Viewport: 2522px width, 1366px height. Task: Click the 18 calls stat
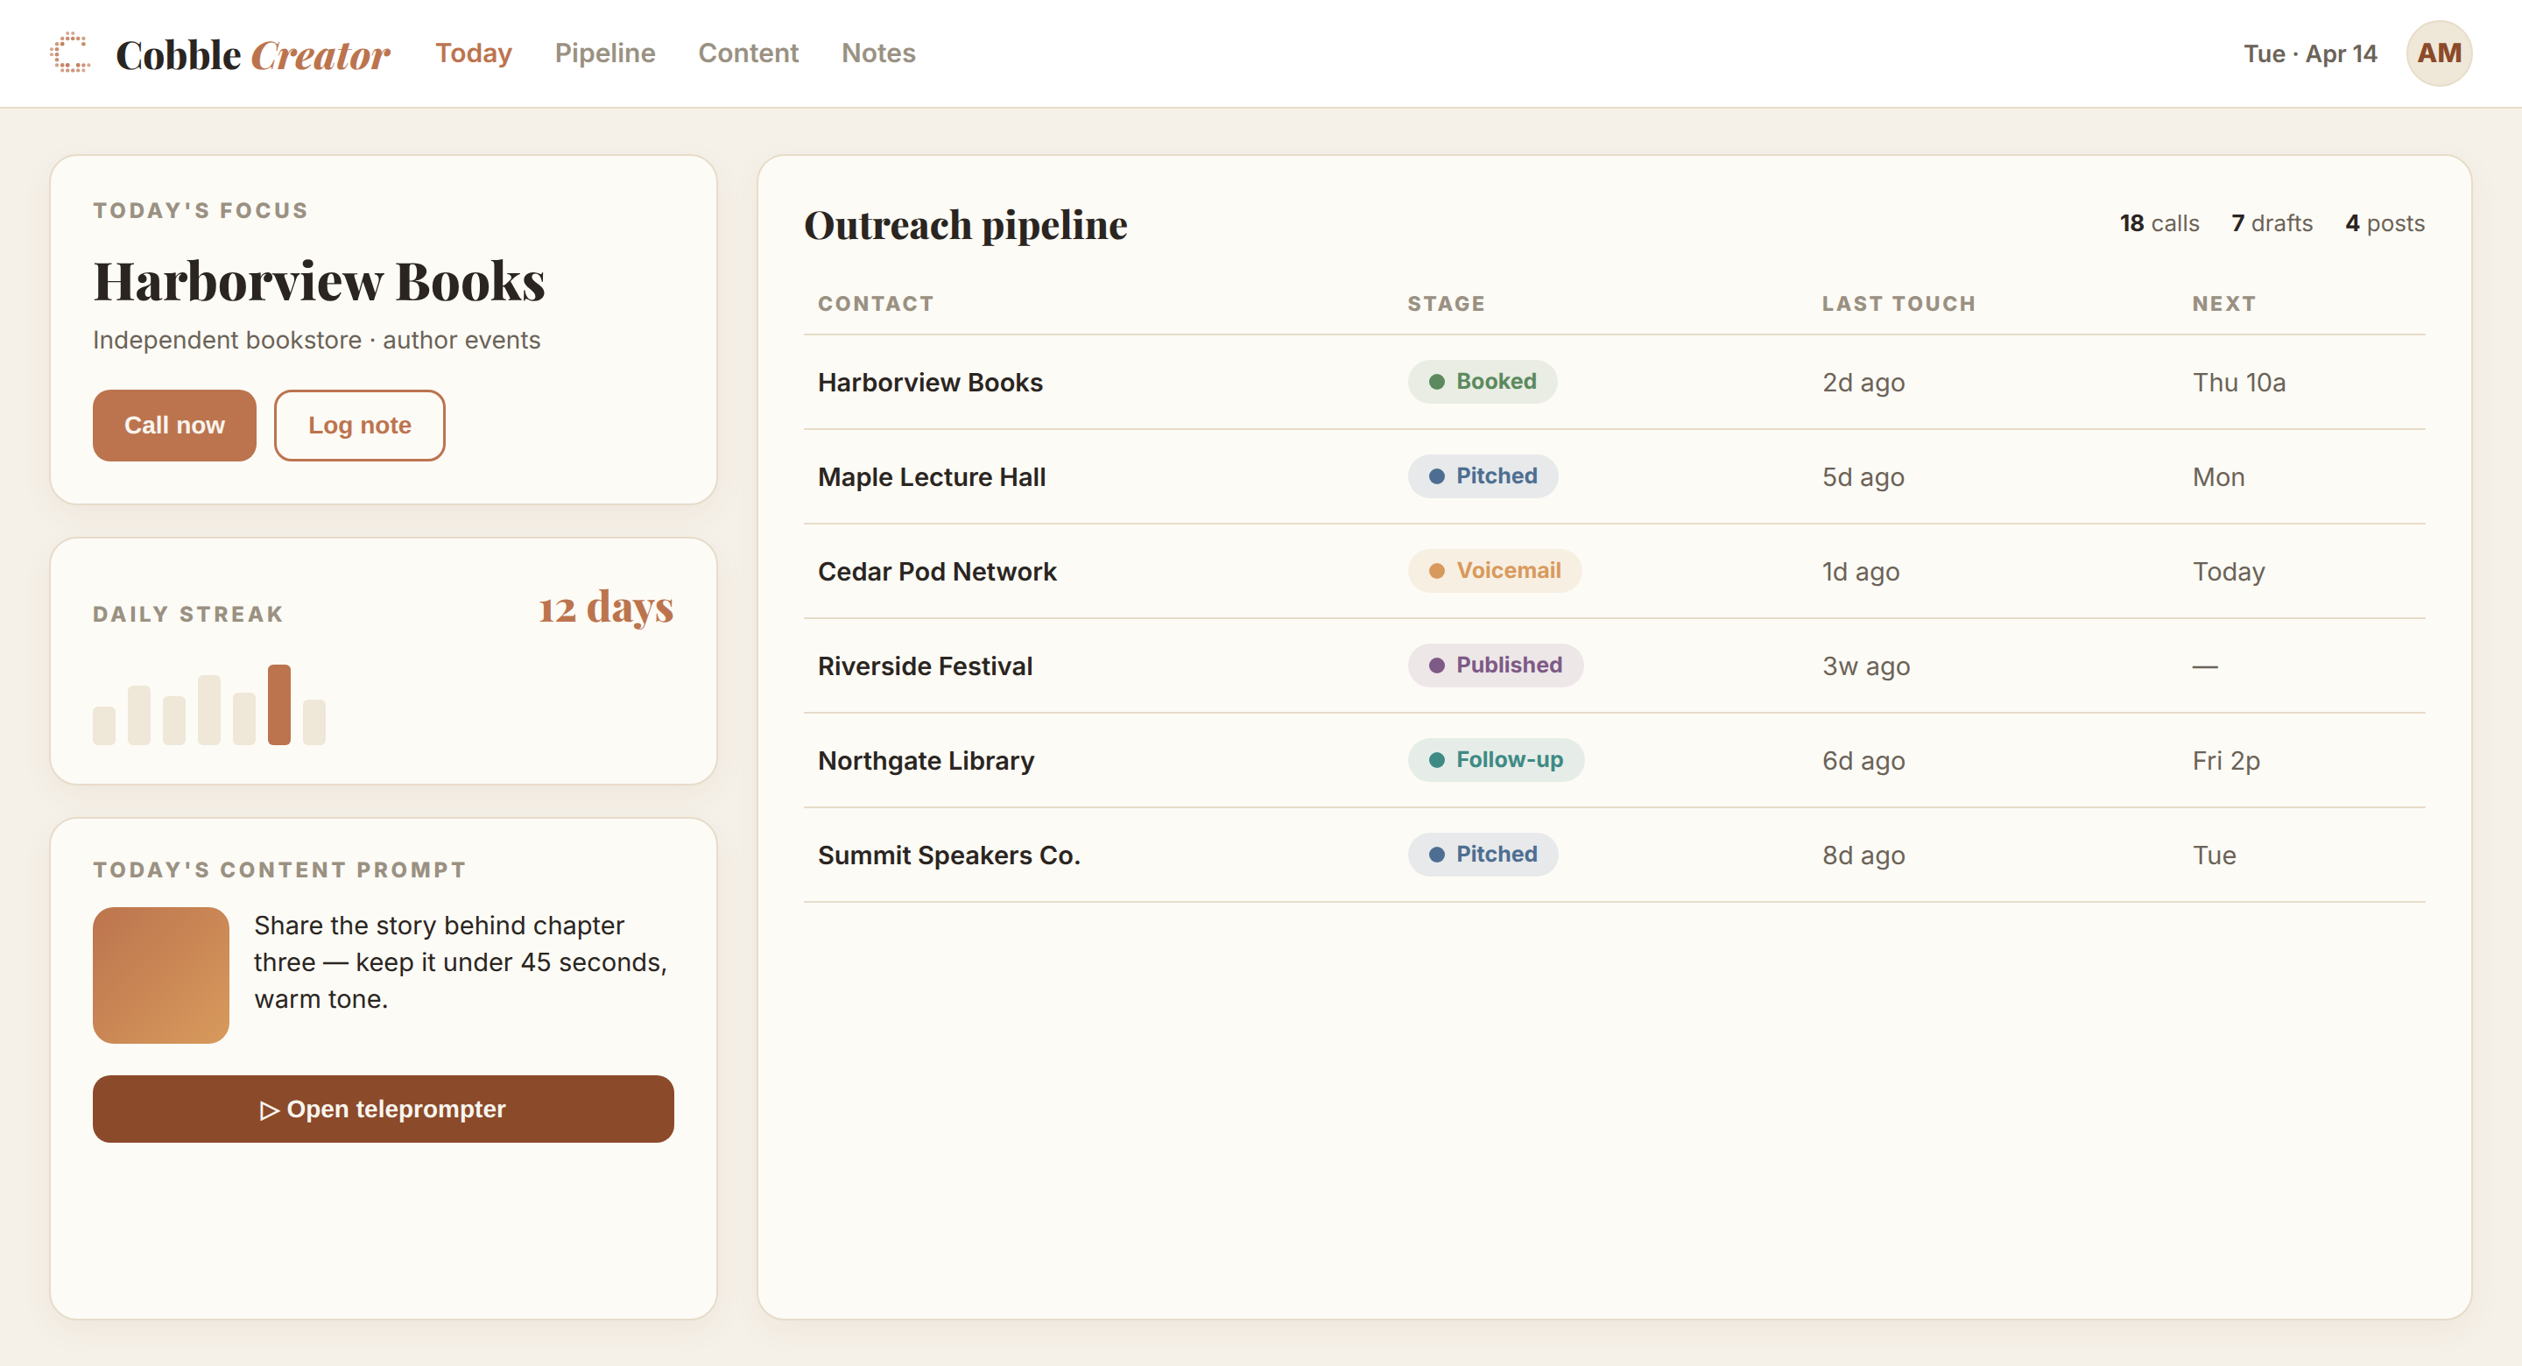[2159, 223]
